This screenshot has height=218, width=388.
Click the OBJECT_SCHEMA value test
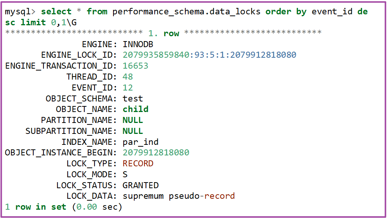click(x=133, y=99)
